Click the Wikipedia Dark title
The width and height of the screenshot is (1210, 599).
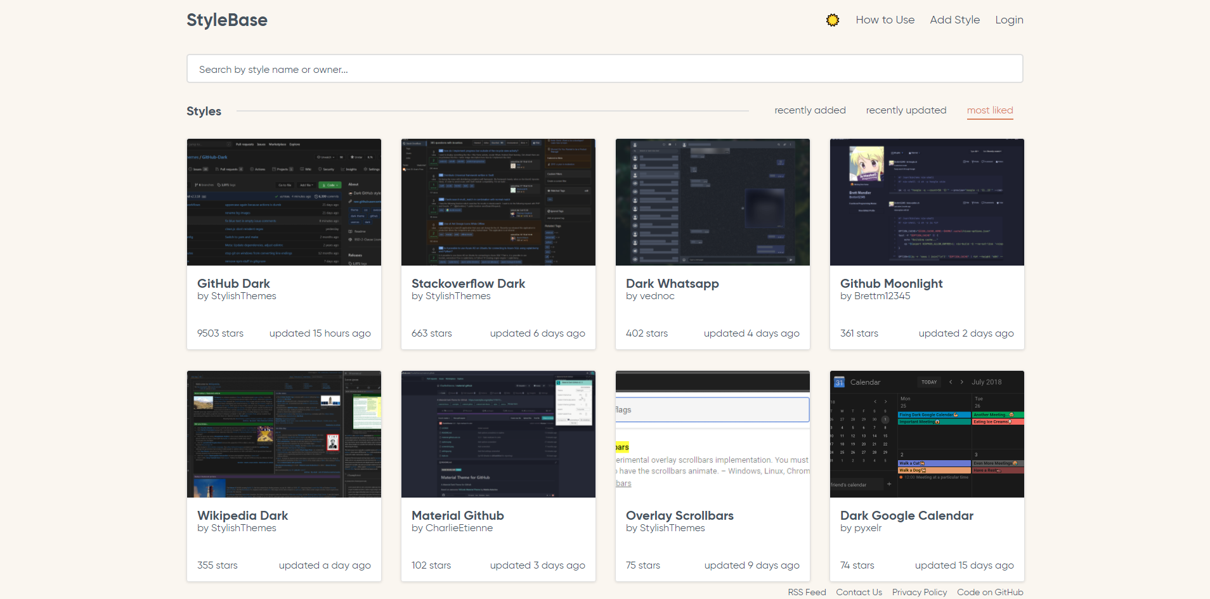[242, 515]
